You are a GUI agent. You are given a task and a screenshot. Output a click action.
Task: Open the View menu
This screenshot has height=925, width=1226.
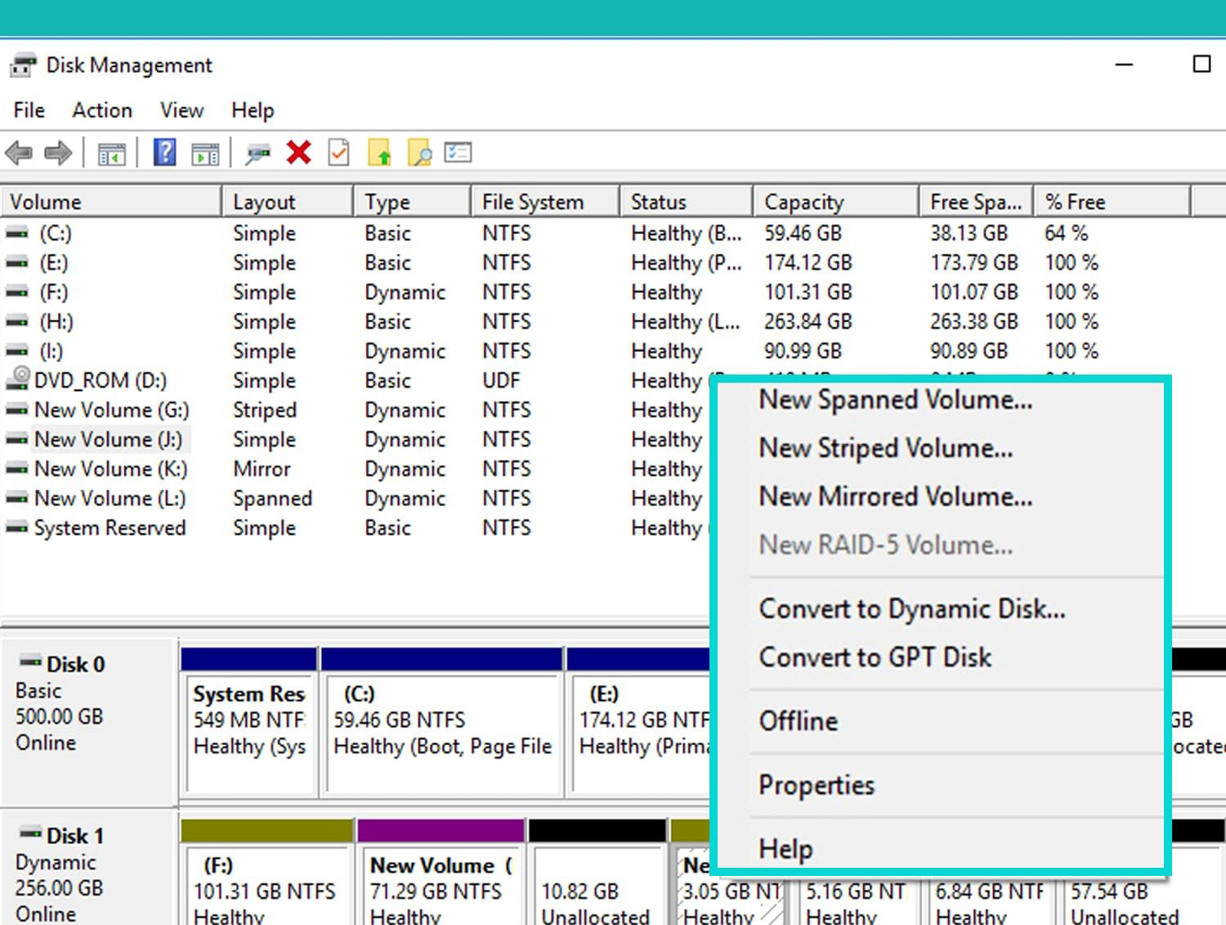[x=181, y=110]
